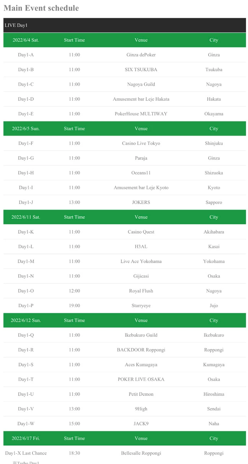Select the Day1-C row label
The width and height of the screenshot is (248, 464).
pyautogui.click(x=26, y=84)
